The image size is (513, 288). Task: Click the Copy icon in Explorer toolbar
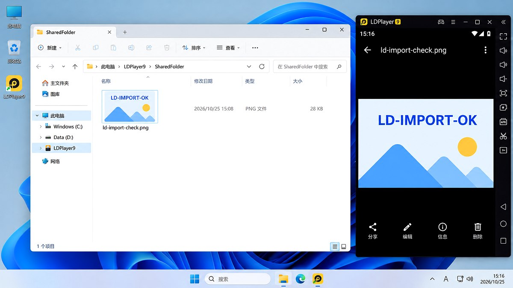(x=95, y=48)
